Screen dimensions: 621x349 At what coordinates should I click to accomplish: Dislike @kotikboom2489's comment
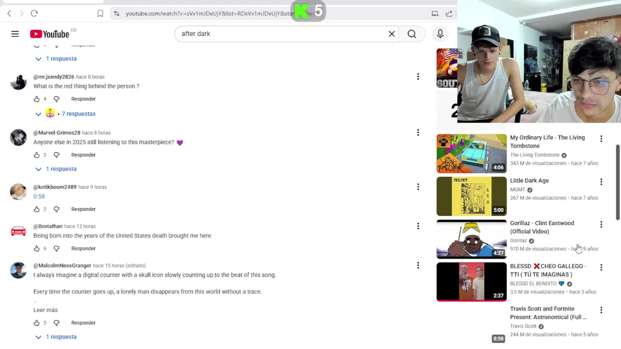coord(56,209)
